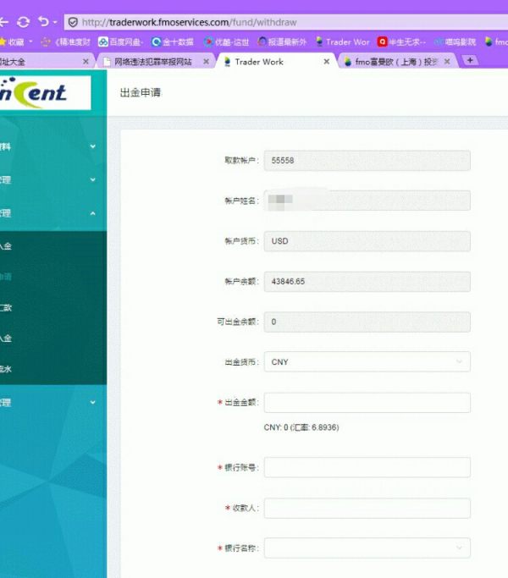Click the 银行账号 input field
The image size is (508, 578).
point(367,467)
